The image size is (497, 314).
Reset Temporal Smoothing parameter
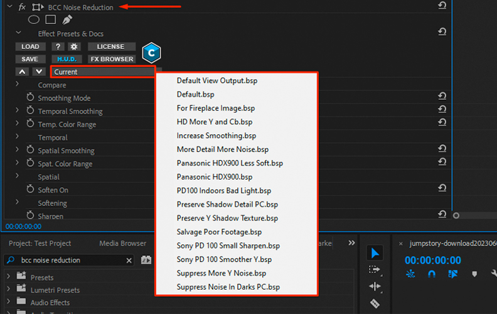pyautogui.click(x=442, y=109)
